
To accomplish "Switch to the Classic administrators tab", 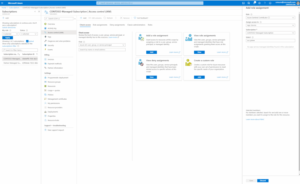I will click(136, 25).
